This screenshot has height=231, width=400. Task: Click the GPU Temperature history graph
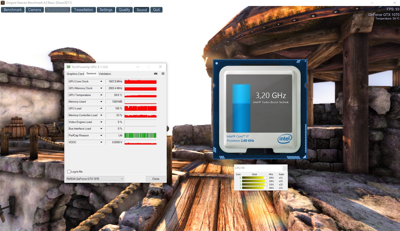(x=140, y=95)
